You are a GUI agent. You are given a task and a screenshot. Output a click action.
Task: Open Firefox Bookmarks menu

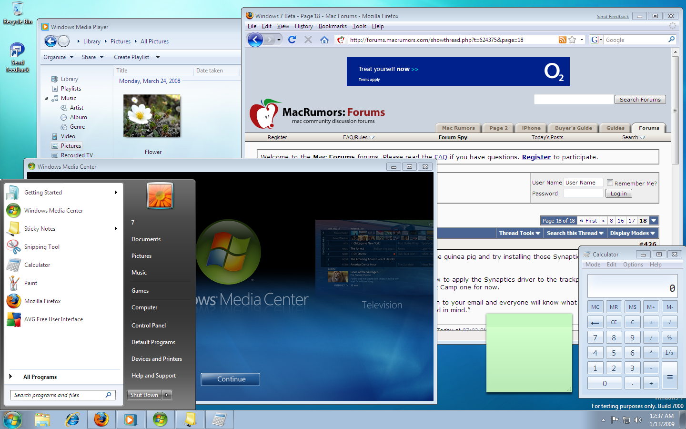(x=333, y=26)
